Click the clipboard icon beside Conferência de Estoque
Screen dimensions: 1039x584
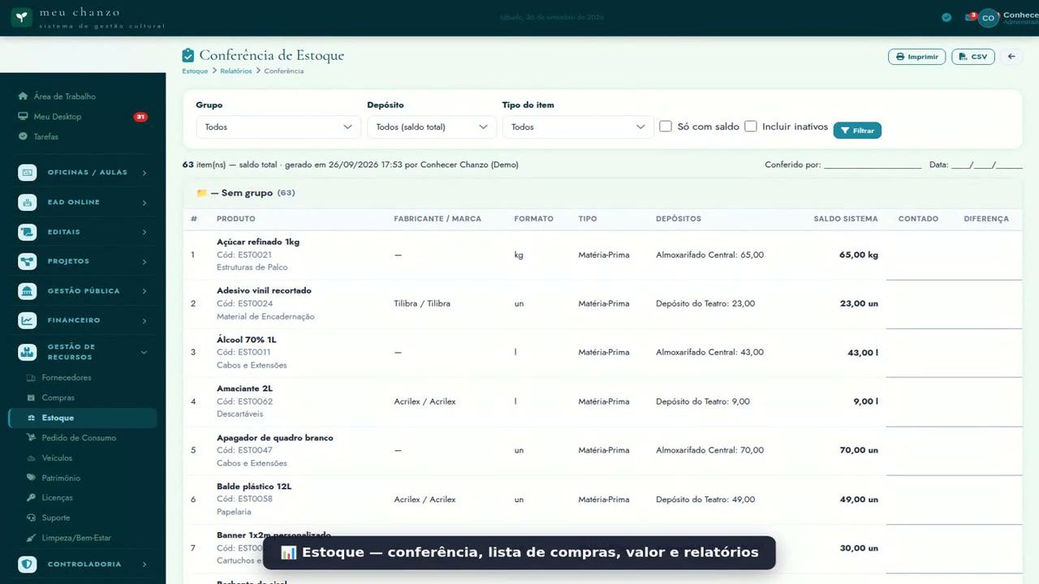(188, 55)
